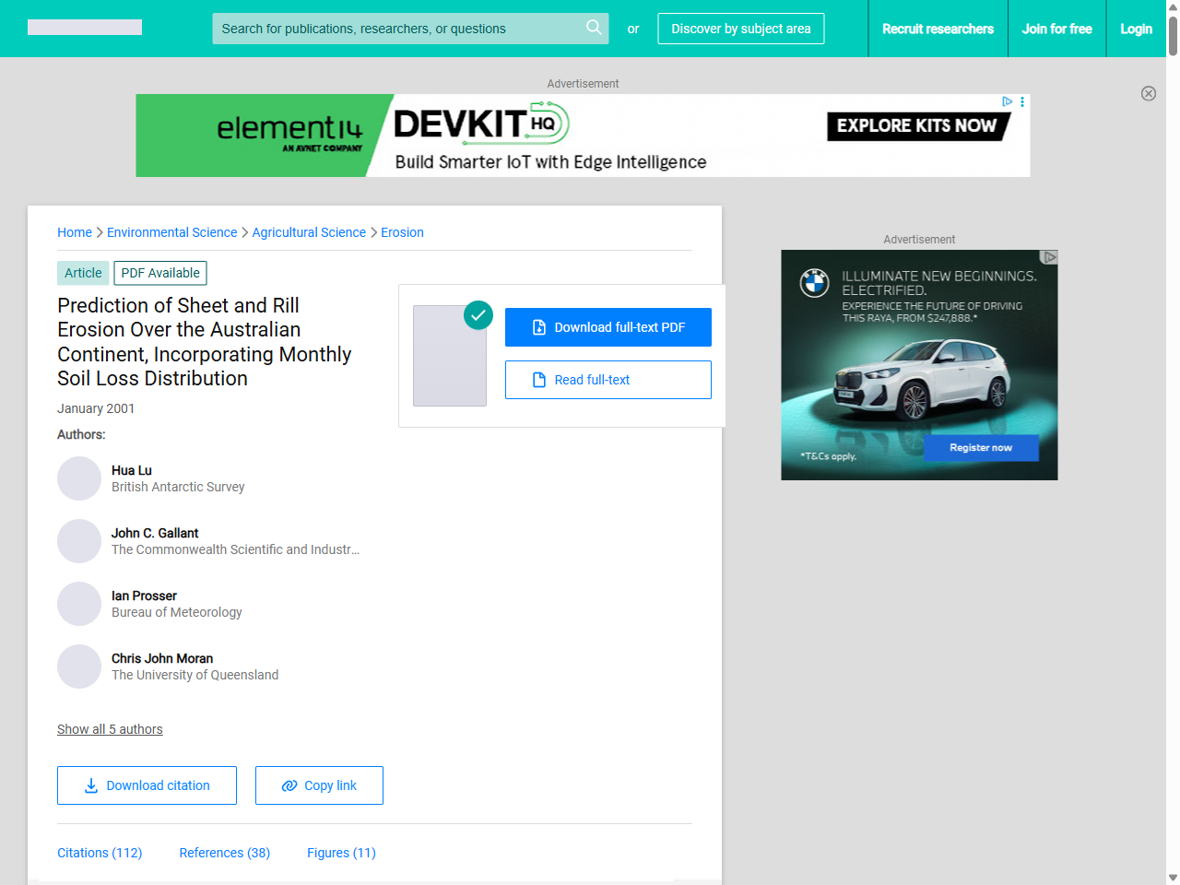Click Download citation button
The height and width of the screenshot is (885, 1180).
[x=147, y=785]
